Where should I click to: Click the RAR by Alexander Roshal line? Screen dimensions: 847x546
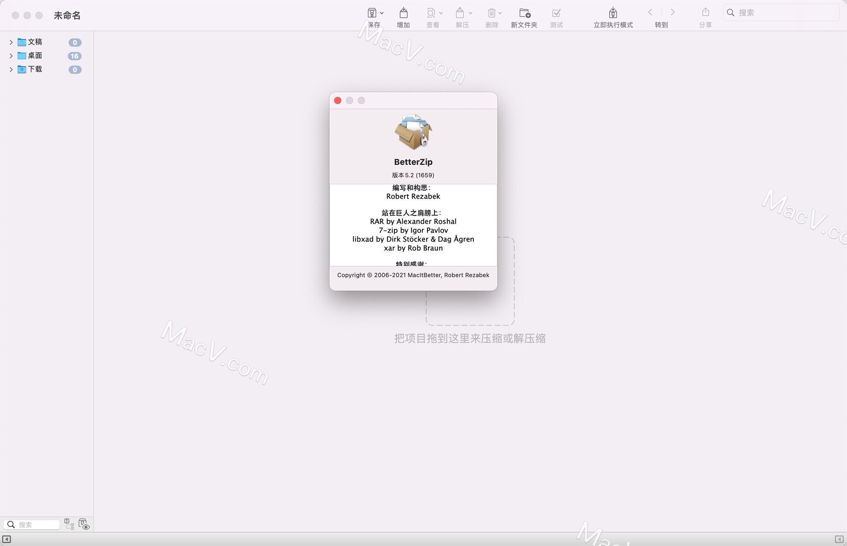(x=413, y=222)
